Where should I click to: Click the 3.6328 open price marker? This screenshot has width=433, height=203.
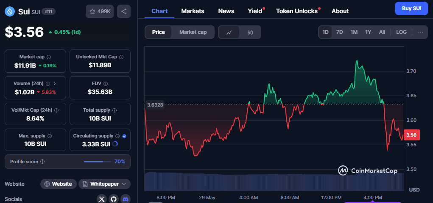point(155,104)
